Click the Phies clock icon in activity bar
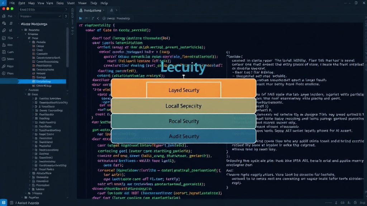367x206 pixels. pyautogui.click(x=4, y=73)
